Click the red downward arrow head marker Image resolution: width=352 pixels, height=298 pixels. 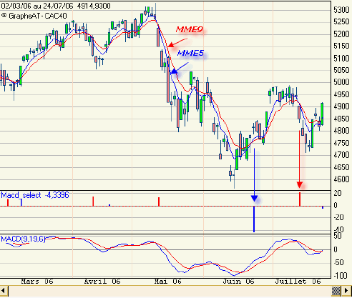point(300,185)
